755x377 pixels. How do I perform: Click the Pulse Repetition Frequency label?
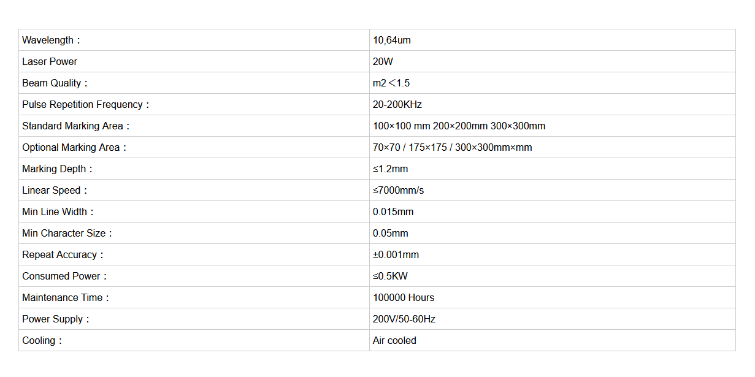tap(86, 105)
